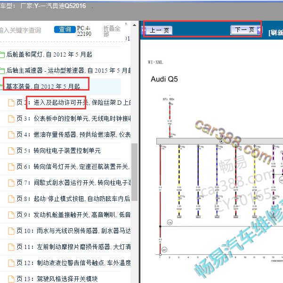
Task: Click document icon of 页 10
Action: (11, 231)
